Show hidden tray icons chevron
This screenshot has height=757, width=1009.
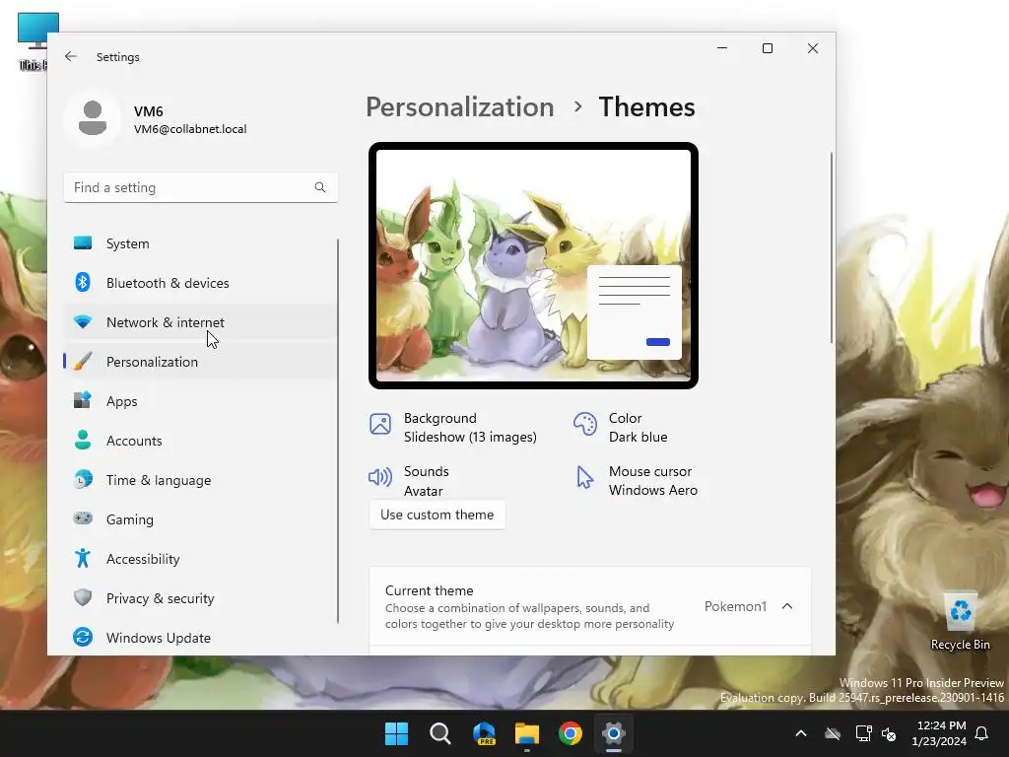(x=801, y=733)
